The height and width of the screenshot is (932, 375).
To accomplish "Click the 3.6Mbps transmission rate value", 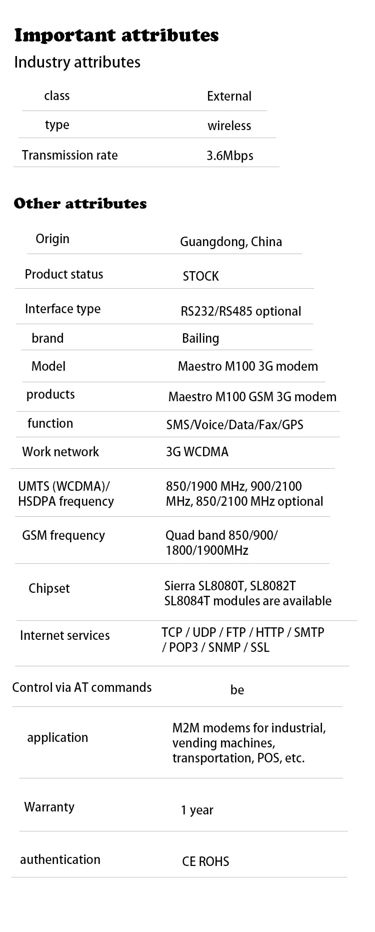I will [230, 156].
